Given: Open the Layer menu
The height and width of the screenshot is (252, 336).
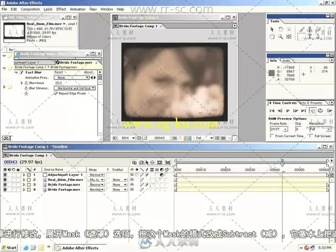Looking at the screenshot, I should (x=48, y=9).
